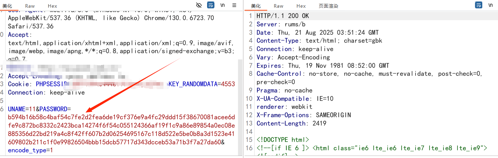Click the encode_type parameter in request body
The height and width of the screenshot is (158, 498).
[27, 150]
